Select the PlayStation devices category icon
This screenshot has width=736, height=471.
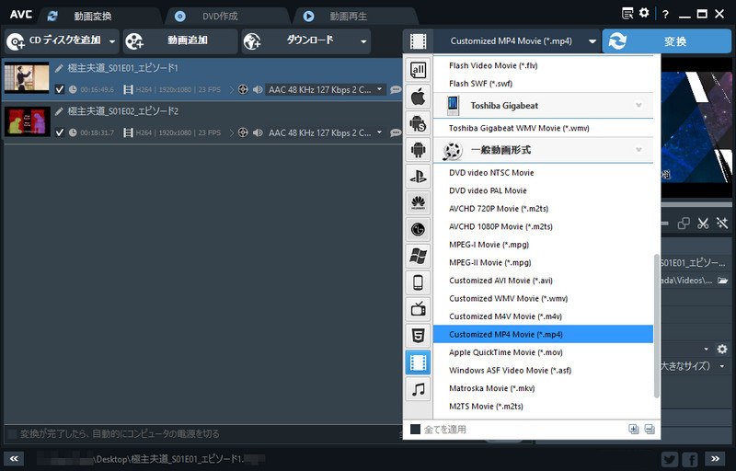click(x=418, y=177)
